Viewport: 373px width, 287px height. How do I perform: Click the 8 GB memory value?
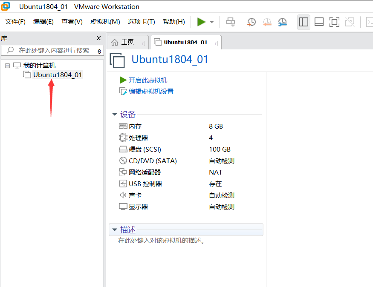pyautogui.click(x=216, y=126)
